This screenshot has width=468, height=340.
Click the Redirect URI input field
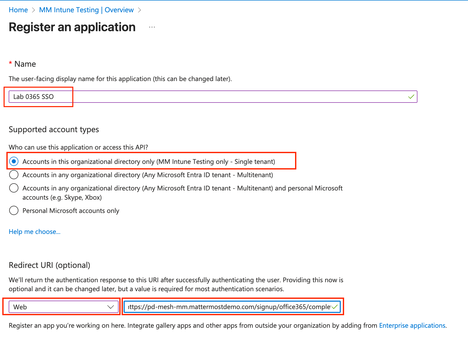pyautogui.click(x=230, y=307)
